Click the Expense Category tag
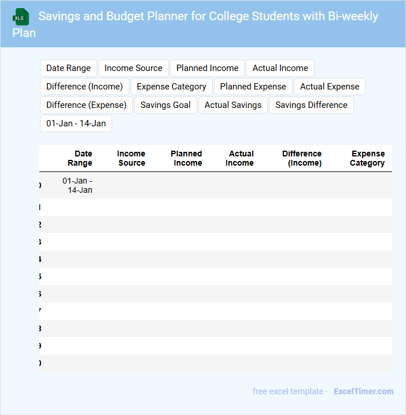This screenshot has height=415, width=406. pyautogui.click(x=171, y=87)
